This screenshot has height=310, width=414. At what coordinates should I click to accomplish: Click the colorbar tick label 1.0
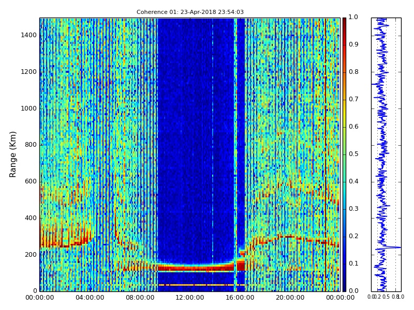pos(353,17)
